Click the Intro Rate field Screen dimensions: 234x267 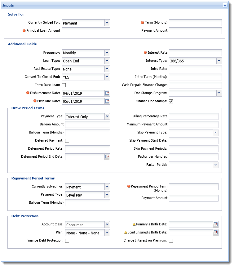[x=195, y=69]
